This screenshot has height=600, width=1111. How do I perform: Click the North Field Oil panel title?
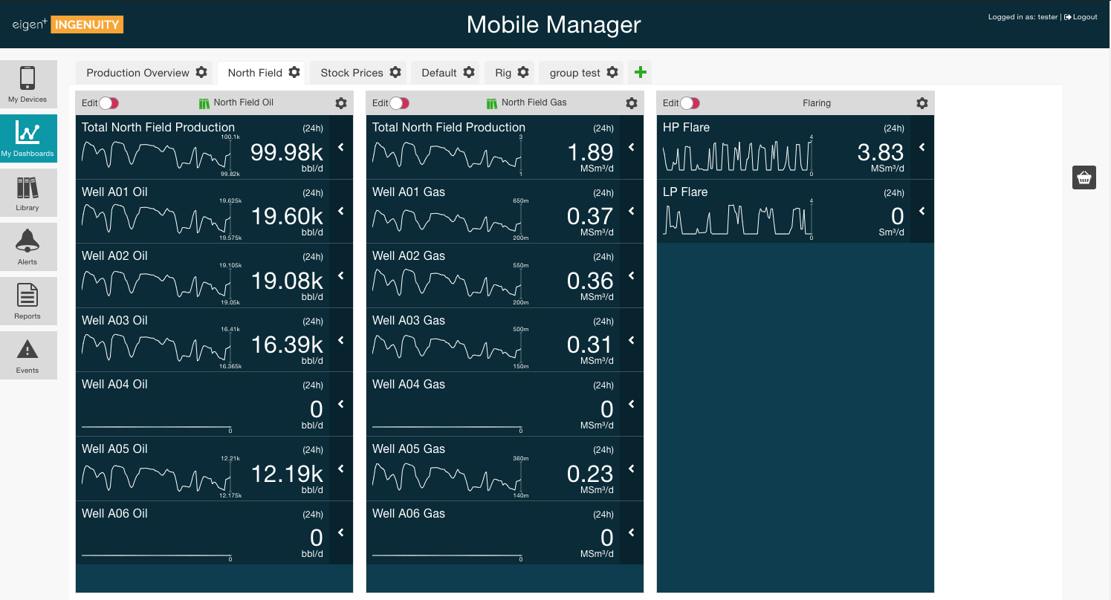[244, 102]
